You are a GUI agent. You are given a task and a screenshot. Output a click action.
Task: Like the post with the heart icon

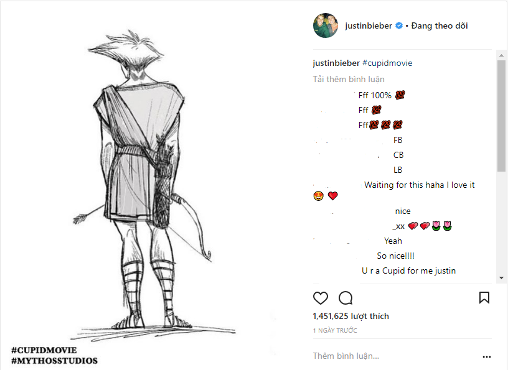tap(321, 298)
